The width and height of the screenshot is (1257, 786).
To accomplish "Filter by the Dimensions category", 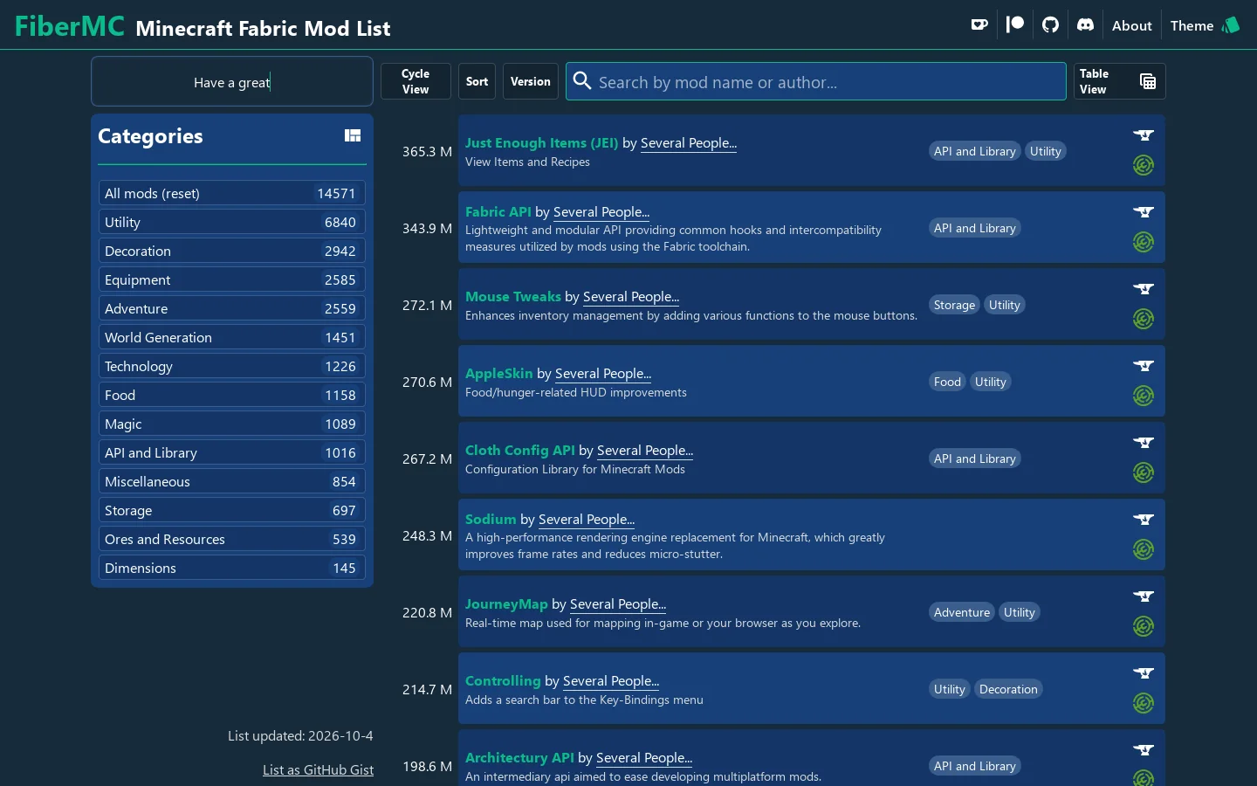I will (x=231, y=568).
